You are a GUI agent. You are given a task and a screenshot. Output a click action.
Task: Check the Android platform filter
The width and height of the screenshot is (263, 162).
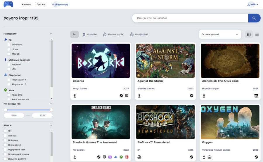(x=9, y=65)
